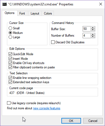Increase Number of Buffers with up arrow

click(x=93, y=34)
